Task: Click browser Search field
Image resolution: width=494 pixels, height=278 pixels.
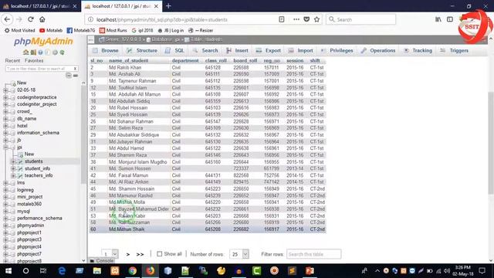Action: [x=361, y=19]
